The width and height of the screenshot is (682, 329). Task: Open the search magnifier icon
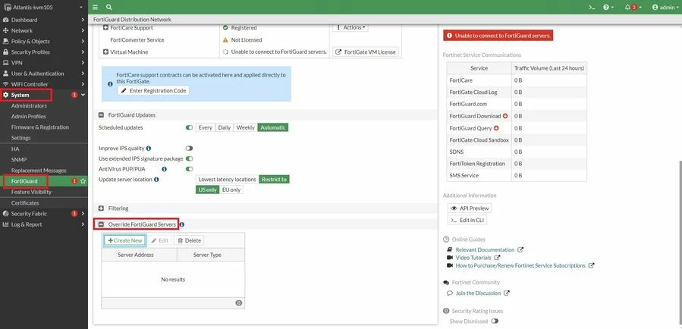(x=108, y=8)
